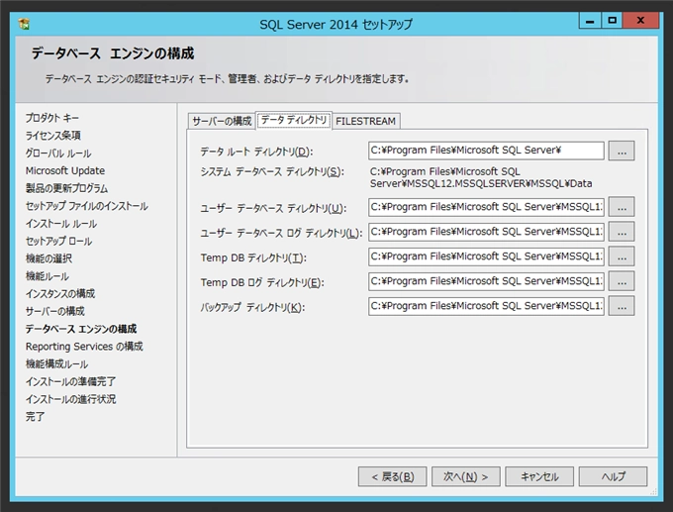Close the SQL Server 2014 setup window
Image resolution: width=673 pixels, height=512 pixels.
tap(640, 21)
